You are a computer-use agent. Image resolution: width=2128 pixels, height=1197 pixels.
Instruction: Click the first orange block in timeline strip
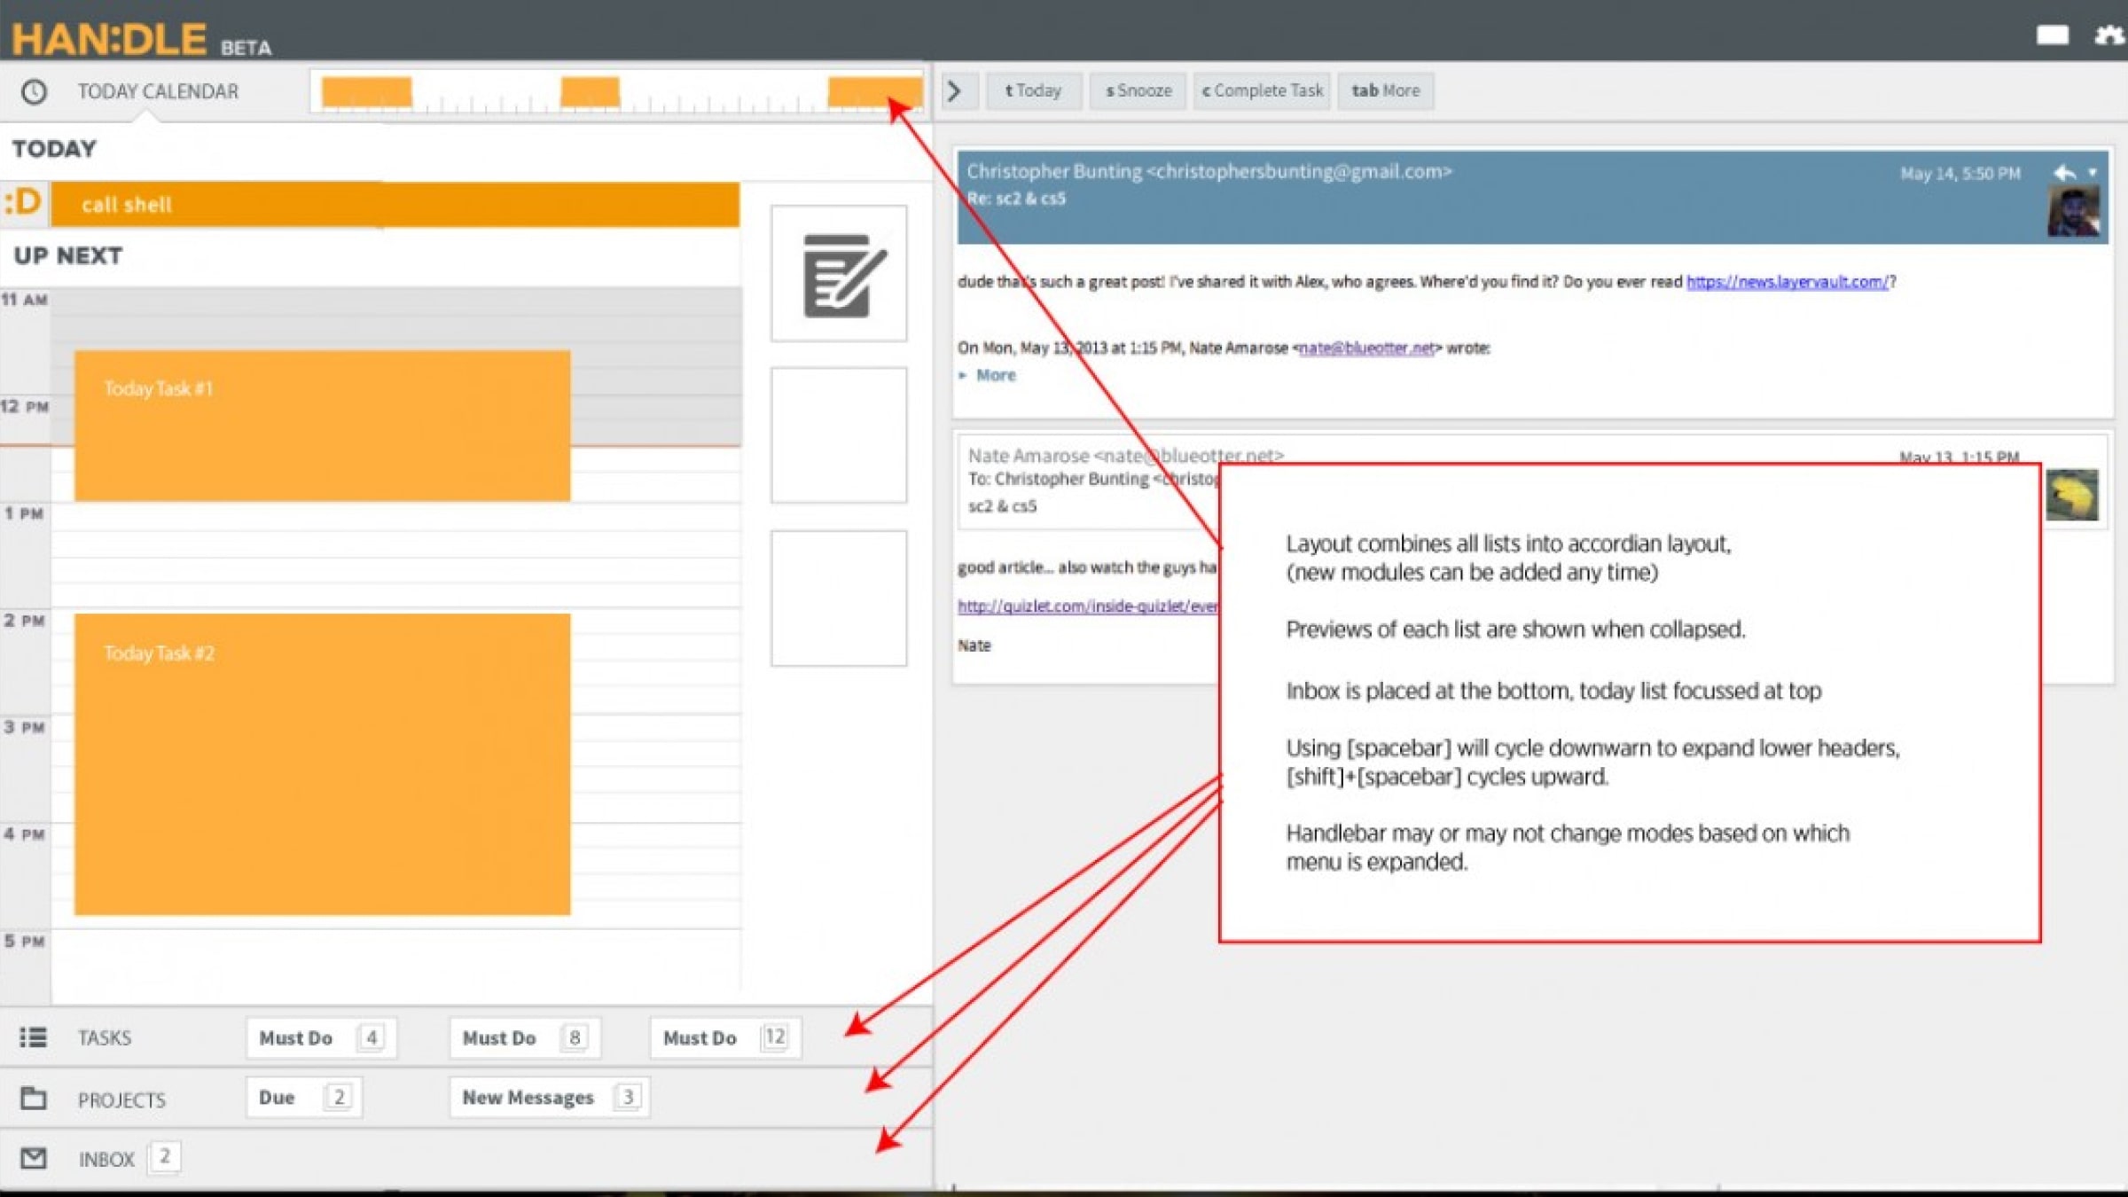coord(367,92)
